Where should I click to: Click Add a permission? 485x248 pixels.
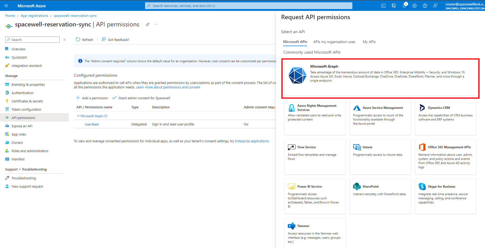click(x=92, y=98)
